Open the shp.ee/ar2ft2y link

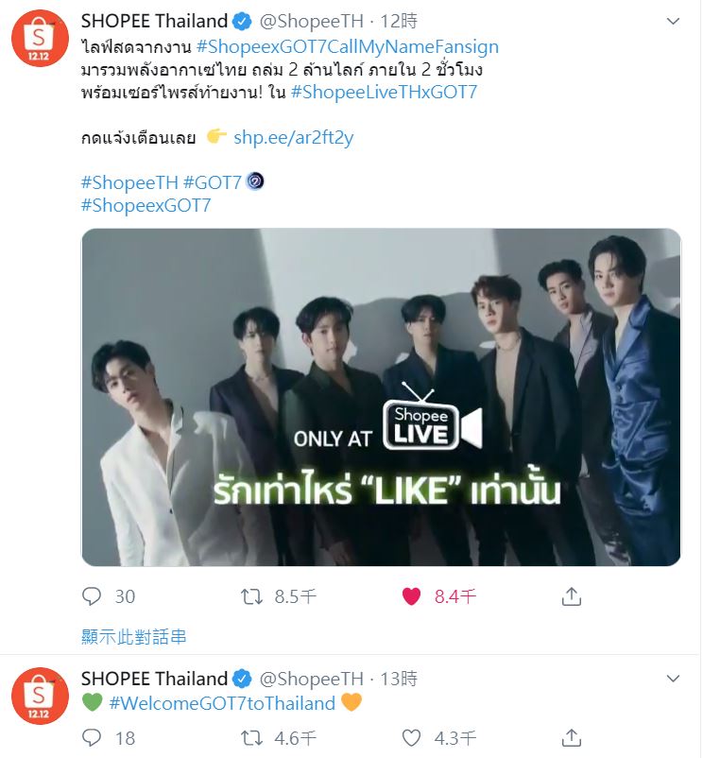coord(293,138)
